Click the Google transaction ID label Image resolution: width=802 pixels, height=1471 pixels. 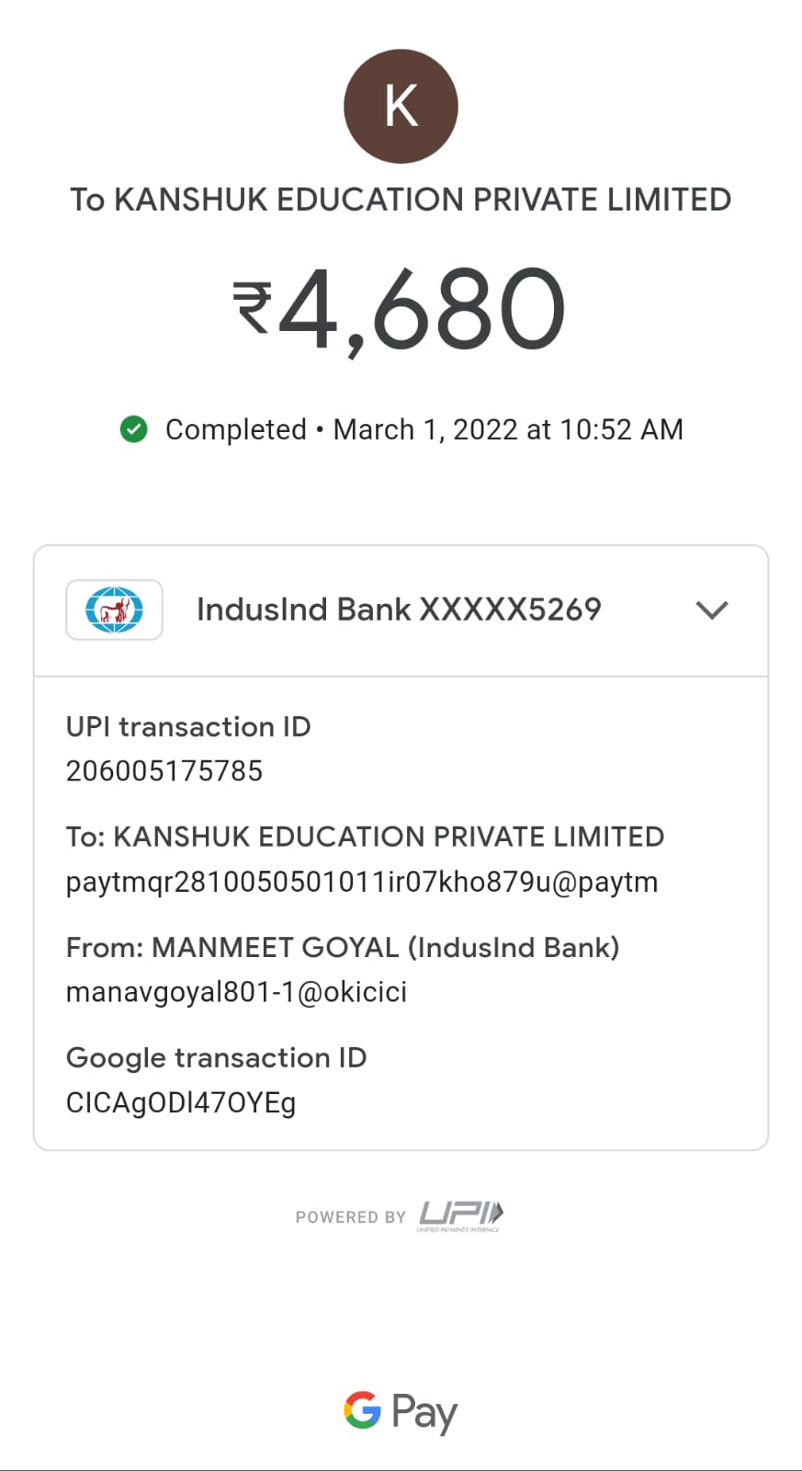216,1058
